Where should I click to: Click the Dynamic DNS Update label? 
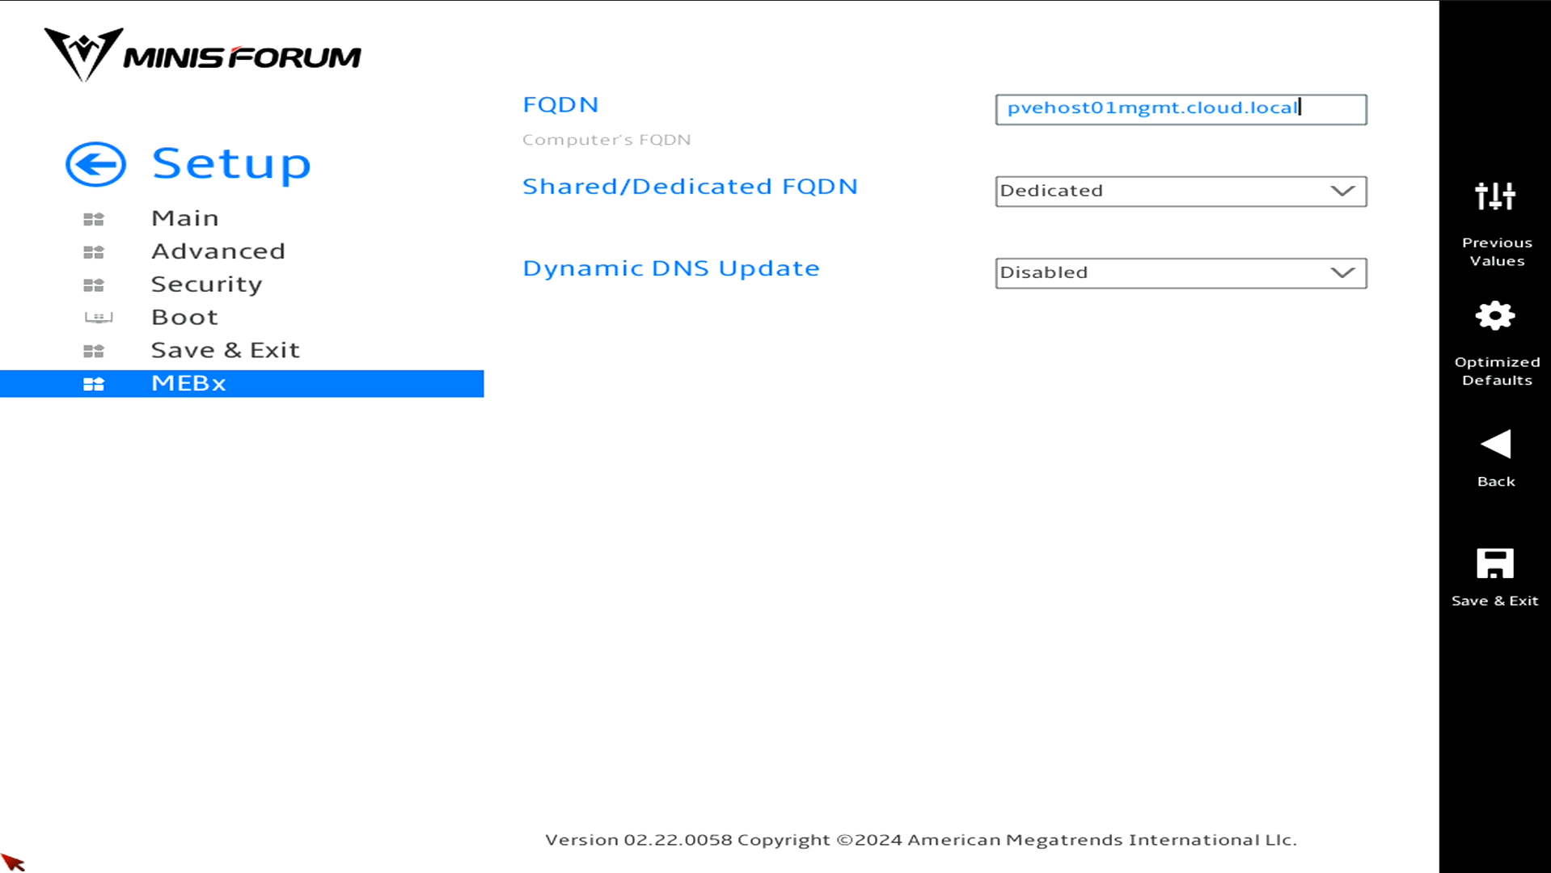tap(670, 268)
